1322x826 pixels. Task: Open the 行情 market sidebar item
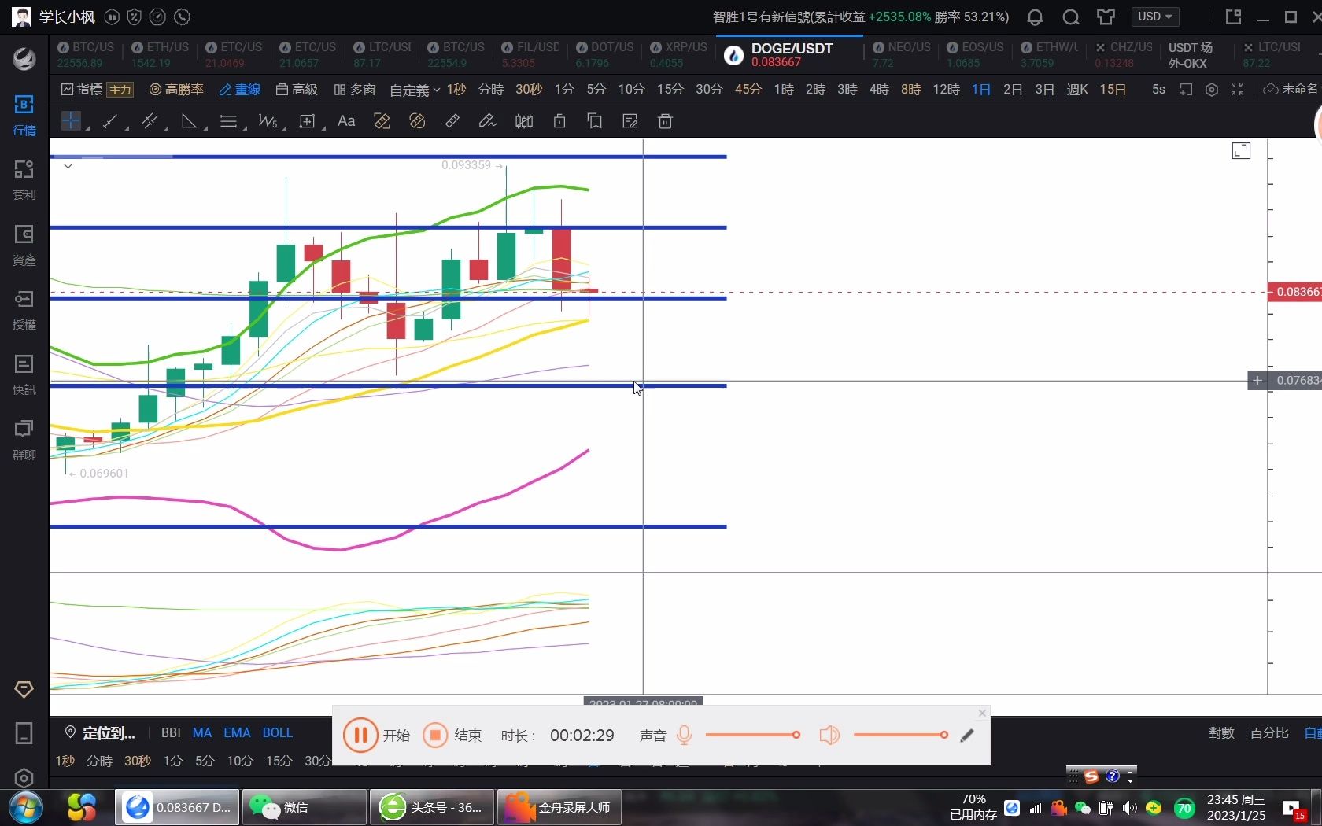click(24, 115)
